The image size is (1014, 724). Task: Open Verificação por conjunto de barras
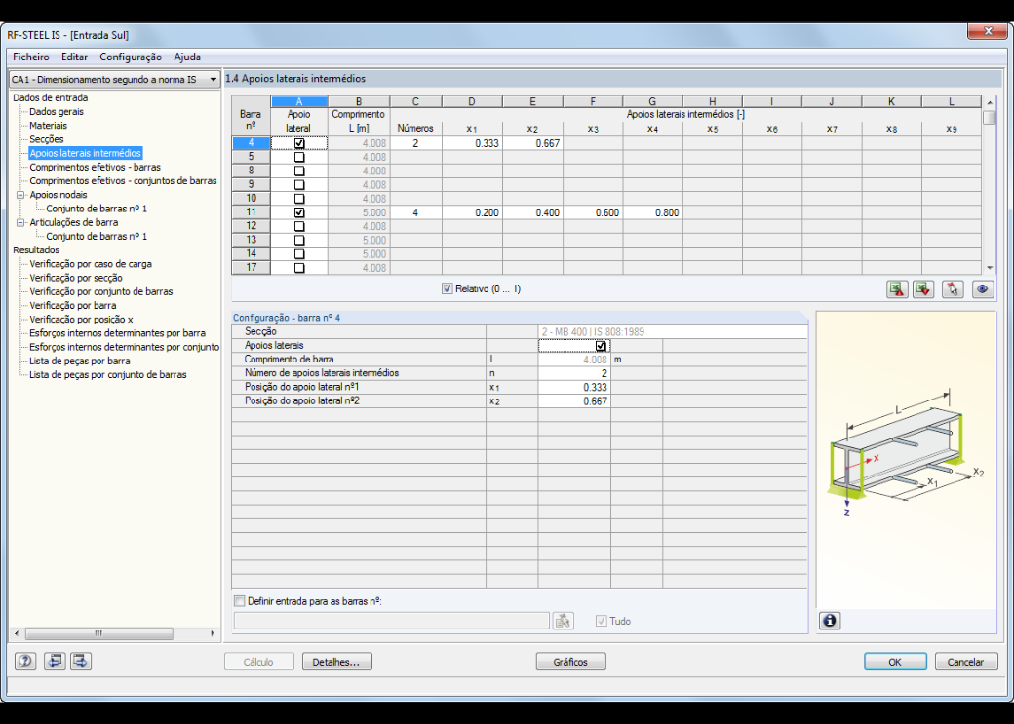(x=100, y=291)
